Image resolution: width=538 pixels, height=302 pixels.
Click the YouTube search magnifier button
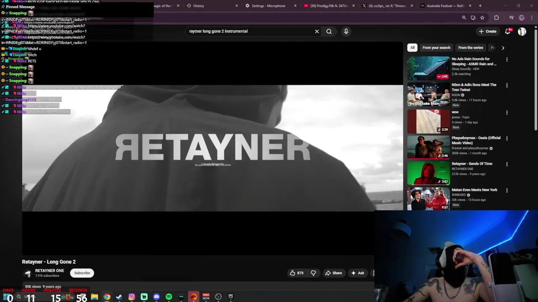pyautogui.click(x=329, y=31)
